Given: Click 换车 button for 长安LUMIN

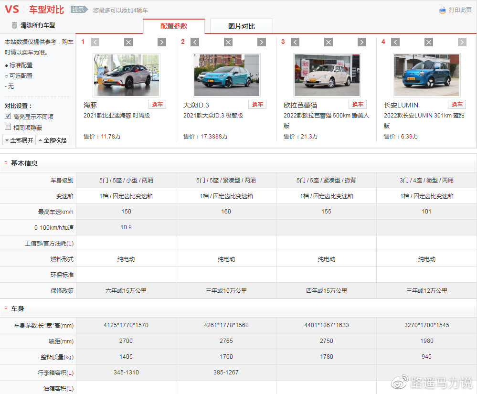Looking at the screenshot, I should coord(457,105).
